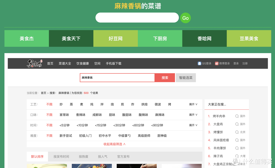Expand the 工艺 filter row with 展开
The height and width of the screenshot is (168, 275).
click(193, 104)
